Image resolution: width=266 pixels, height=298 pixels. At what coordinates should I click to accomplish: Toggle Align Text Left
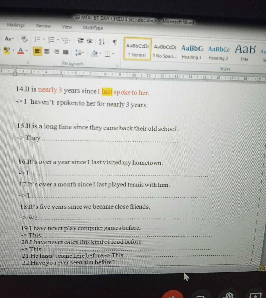tap(37, 51)
